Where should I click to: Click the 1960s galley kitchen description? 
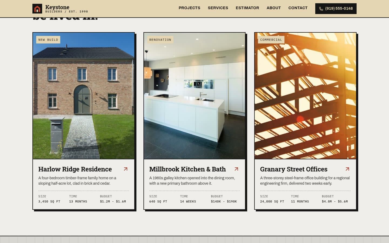[192, 181]
